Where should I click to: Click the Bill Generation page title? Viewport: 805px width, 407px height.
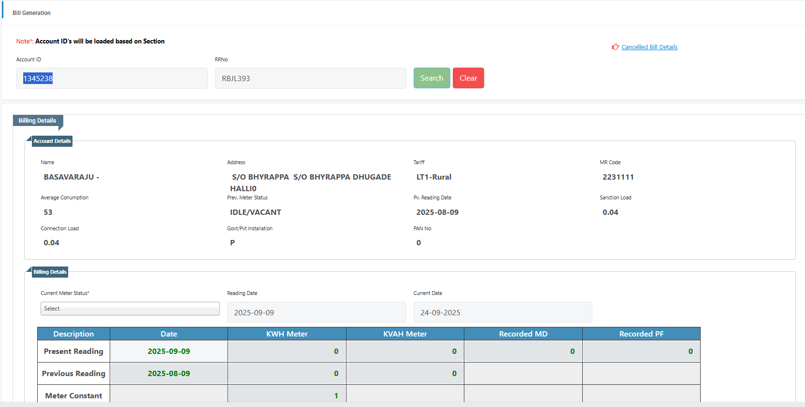31,13
